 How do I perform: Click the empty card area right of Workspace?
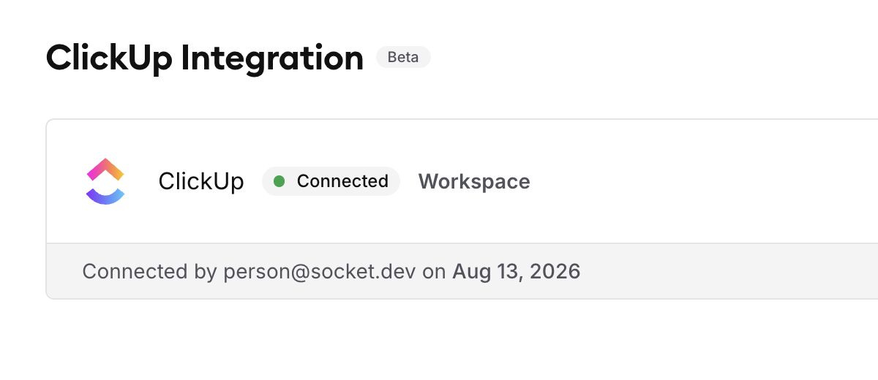(x=702, y=181)
